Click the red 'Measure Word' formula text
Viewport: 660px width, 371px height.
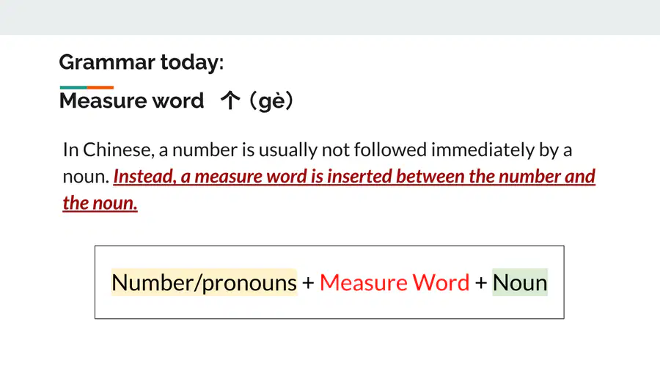[395, 282]
